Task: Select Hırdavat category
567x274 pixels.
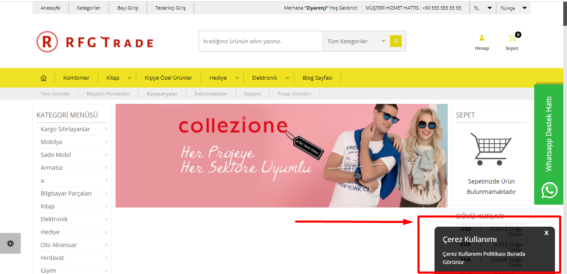Action: (x=52, y=258)
